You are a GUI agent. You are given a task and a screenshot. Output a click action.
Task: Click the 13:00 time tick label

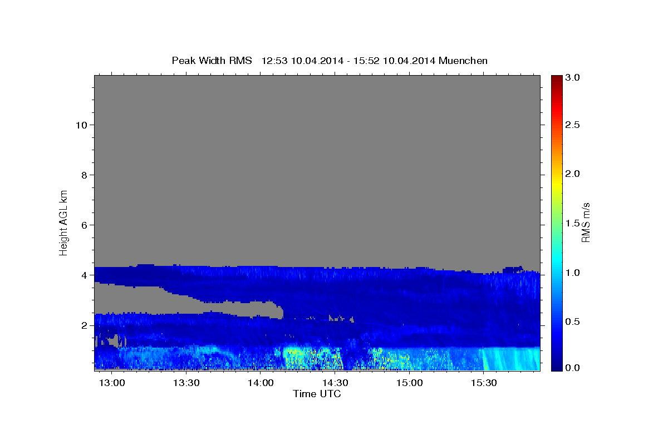(x=112, y=383)
